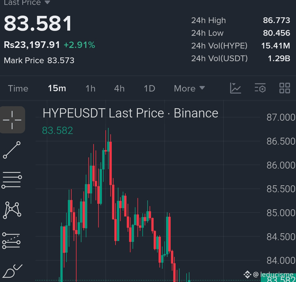Click the 84.500 price axis label
Viewport: 296px width, 282px height.
coord(281,237)
